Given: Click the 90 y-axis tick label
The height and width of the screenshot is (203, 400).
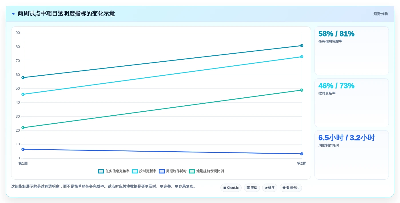Looking at the screenshot, I should [18, 33].
